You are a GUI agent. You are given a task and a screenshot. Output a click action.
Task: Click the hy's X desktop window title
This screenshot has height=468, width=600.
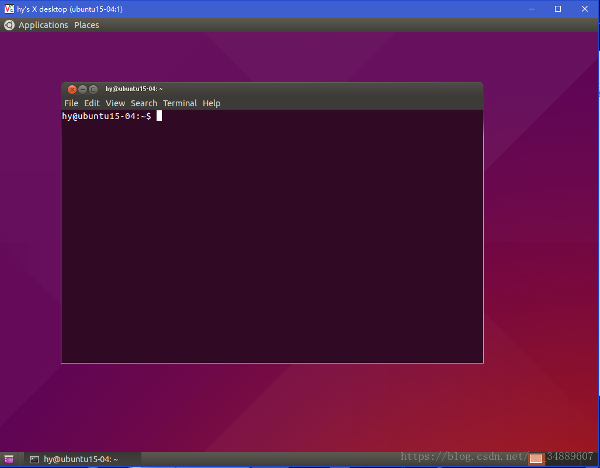click(70, 9)
